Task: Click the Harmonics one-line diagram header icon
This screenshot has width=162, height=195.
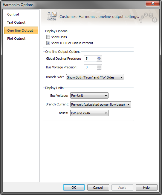Action: pyautogui.click(x=52, y=16)
